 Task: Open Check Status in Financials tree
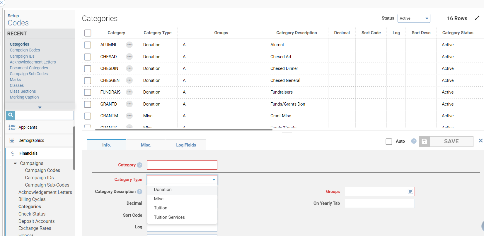(x=32, y=214)
